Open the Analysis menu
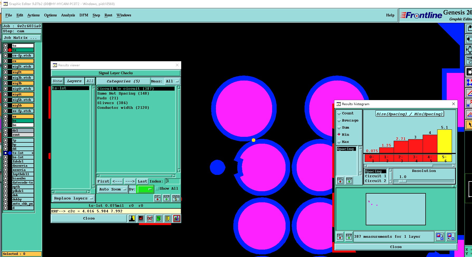 pyautogui.click(x=68, y=15)
